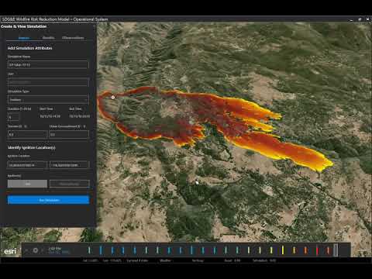Click the esri logo
The image size is (372, 279).
(10, 251)
